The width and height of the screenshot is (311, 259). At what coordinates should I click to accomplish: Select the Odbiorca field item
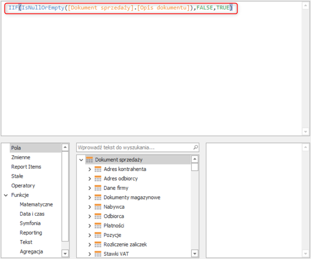pos(114,216)
